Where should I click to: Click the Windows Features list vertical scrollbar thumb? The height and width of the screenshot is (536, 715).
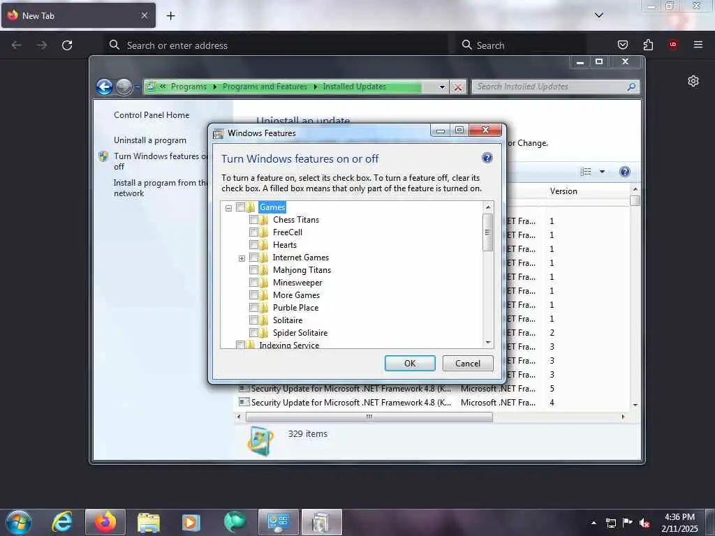(x=487, y=232)
